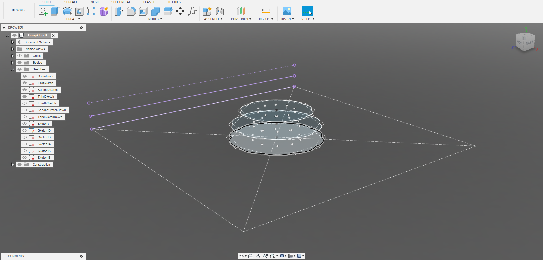543x260 pixels.
Task: Switch to the PLASTIC tab
Action: (149, 2)
